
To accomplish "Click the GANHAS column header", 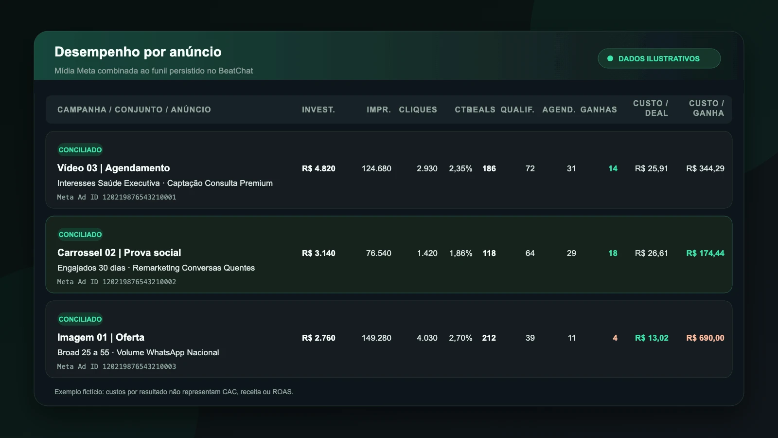I will click(599, 109).
